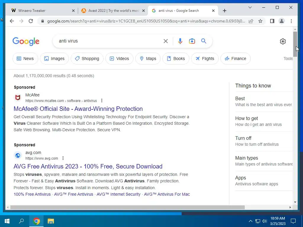View site information via lock icon
Image resolution: width=303 pixels, height=227 pixels.
[x=43, y=21]
